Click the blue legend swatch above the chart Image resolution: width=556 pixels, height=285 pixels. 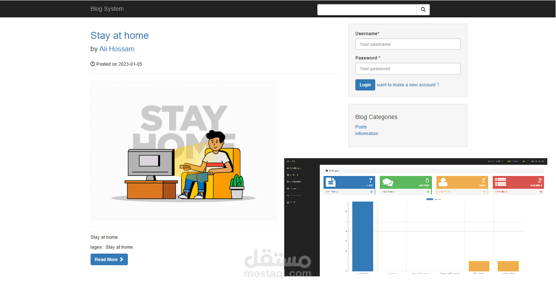[x=430, y=198]
